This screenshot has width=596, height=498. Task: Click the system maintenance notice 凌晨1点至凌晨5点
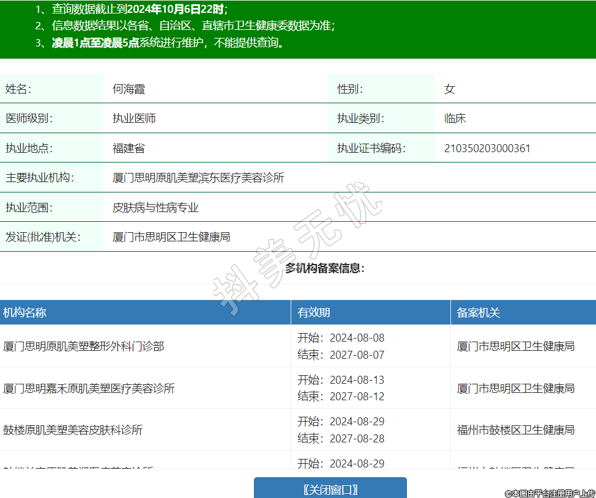click(x=95, y=43)
